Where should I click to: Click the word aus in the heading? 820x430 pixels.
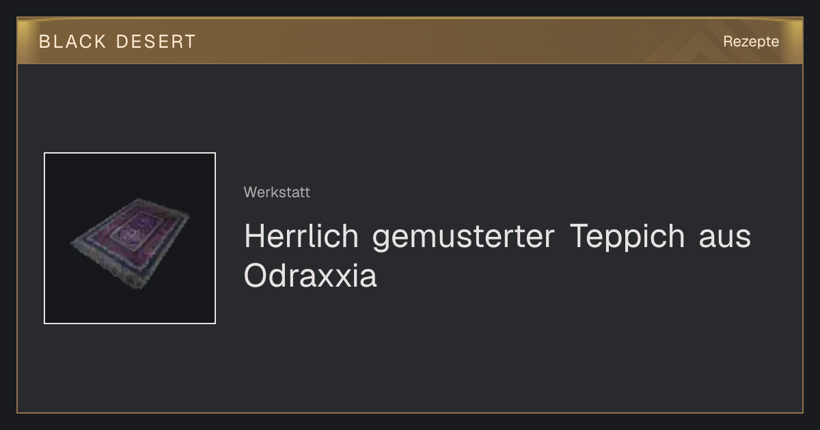(x=725, y=238)
